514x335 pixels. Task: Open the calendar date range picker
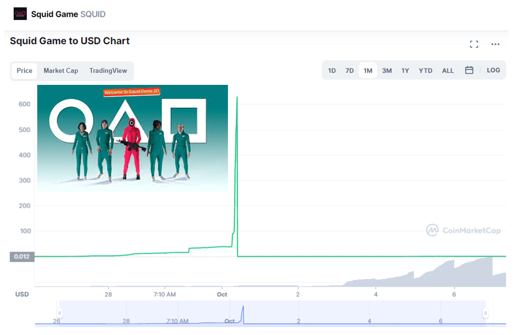[469, 70]
